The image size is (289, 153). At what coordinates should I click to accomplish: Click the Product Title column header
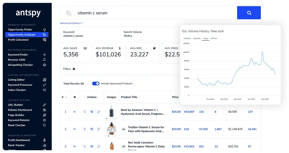pos(129,97)
